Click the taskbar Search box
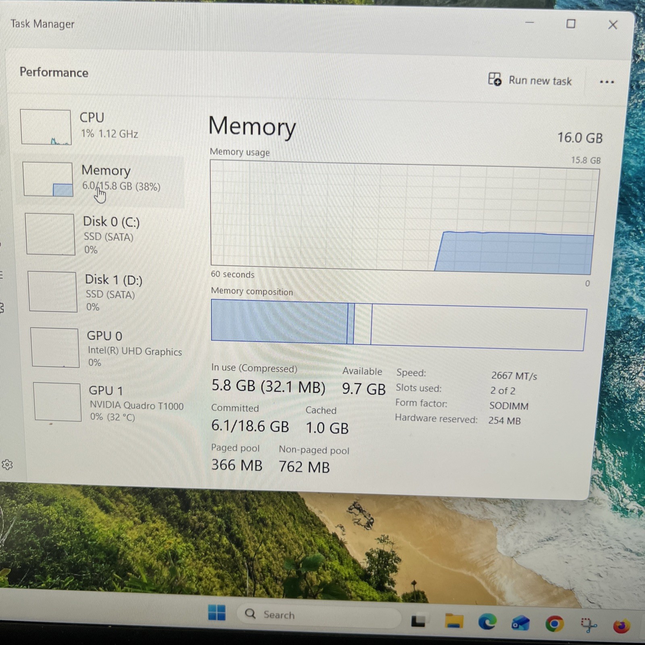Viewport: 645px width, 645px height. [318, 615]
